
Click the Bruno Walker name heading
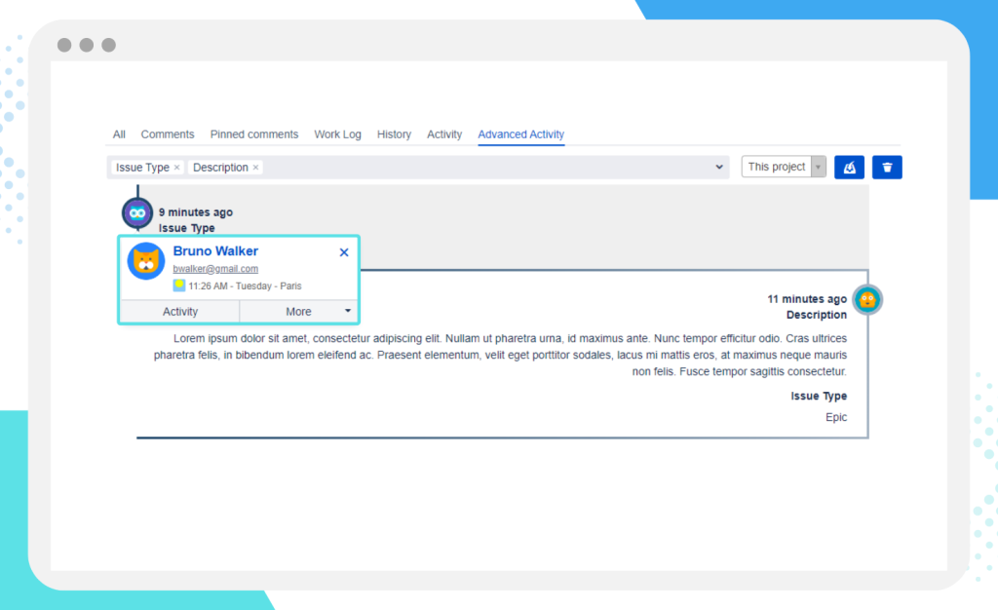pyautogui.click(x=214, y=250)
